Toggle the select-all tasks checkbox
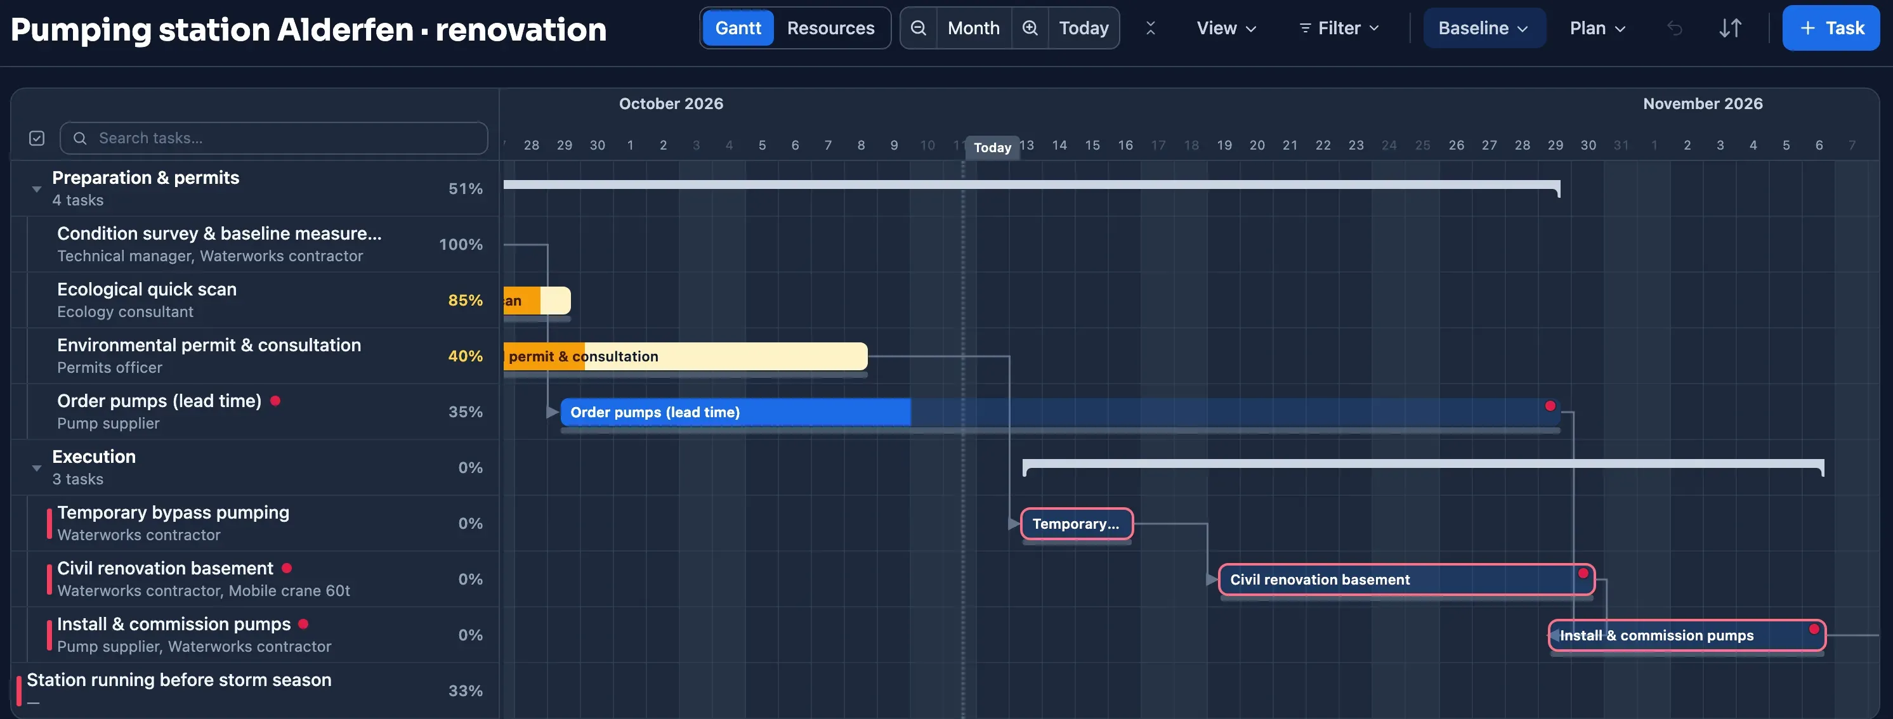1893x719 pixels. [37, 138]
